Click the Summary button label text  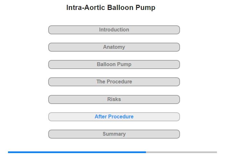coord(114,134)
